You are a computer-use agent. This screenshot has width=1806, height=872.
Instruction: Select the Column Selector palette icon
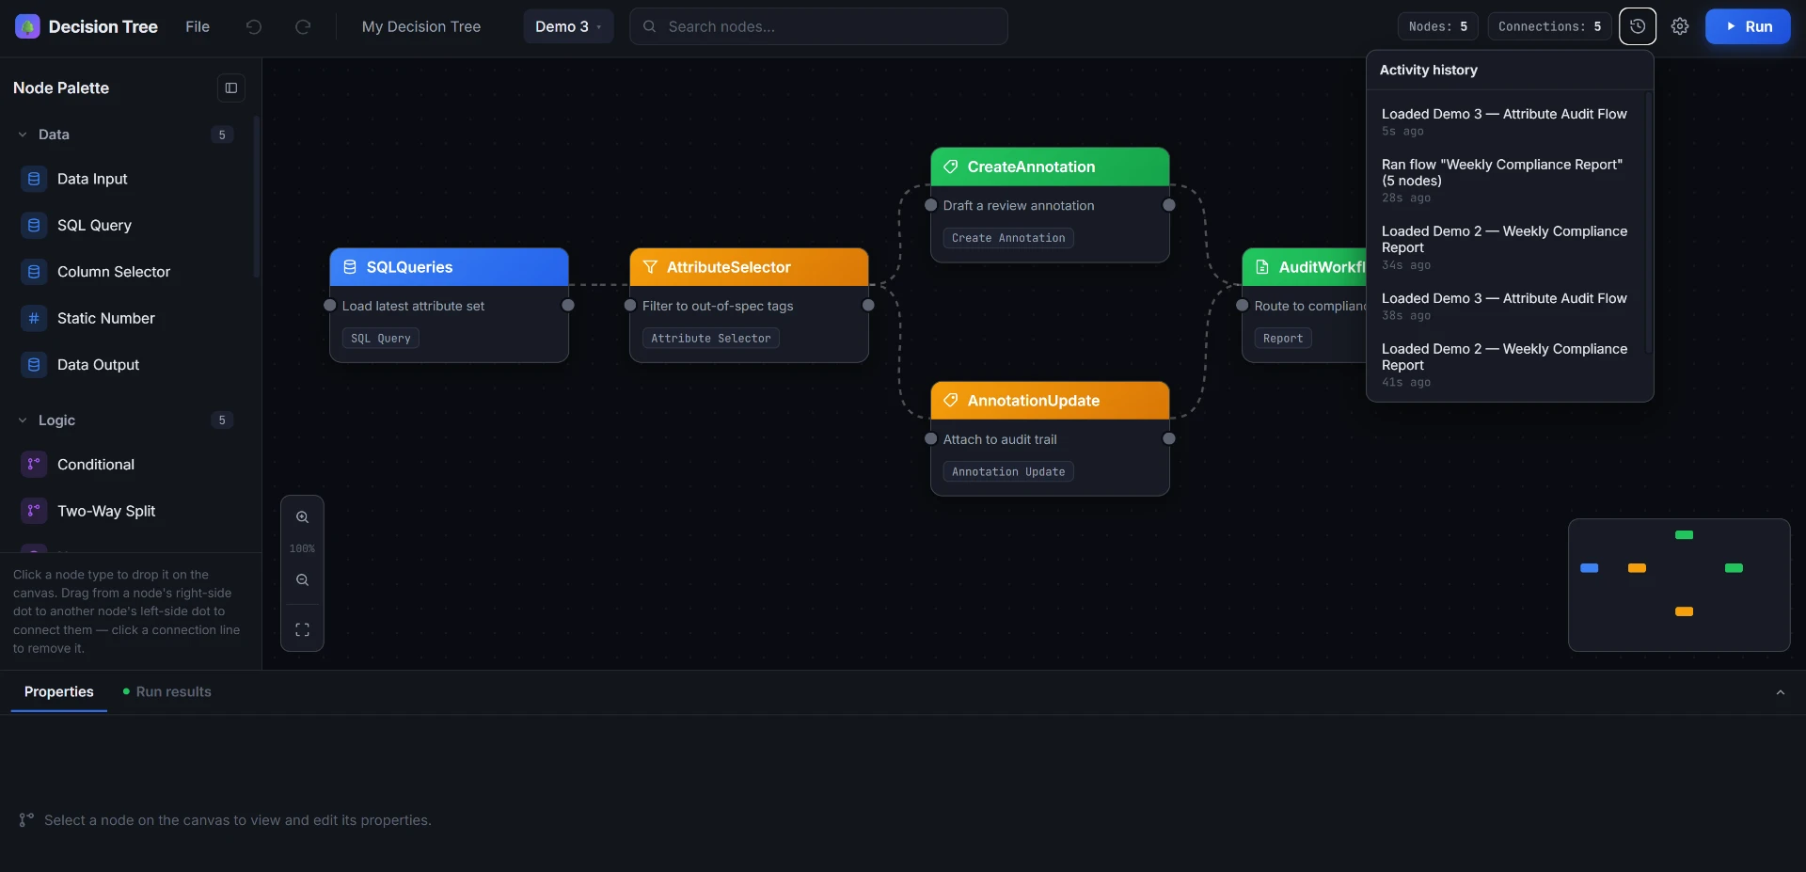[34, 272]
